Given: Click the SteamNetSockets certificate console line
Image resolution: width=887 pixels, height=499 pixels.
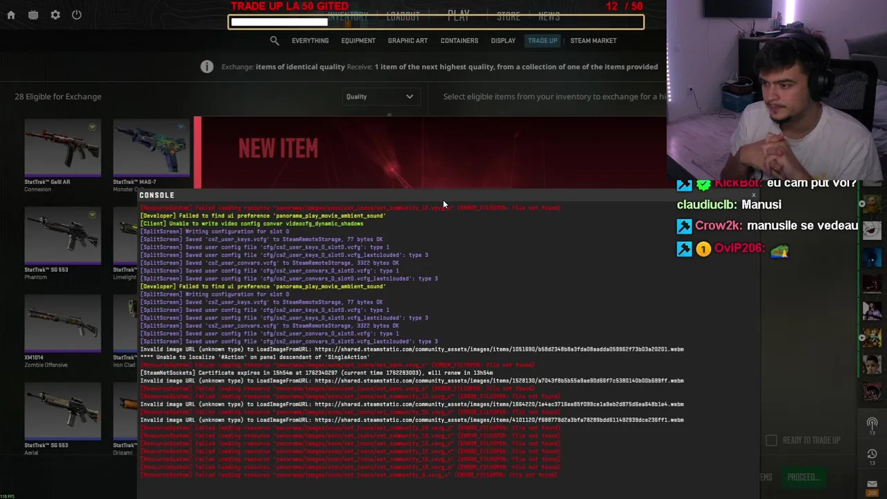Looking at the screenshot, I should click(317, 373).
